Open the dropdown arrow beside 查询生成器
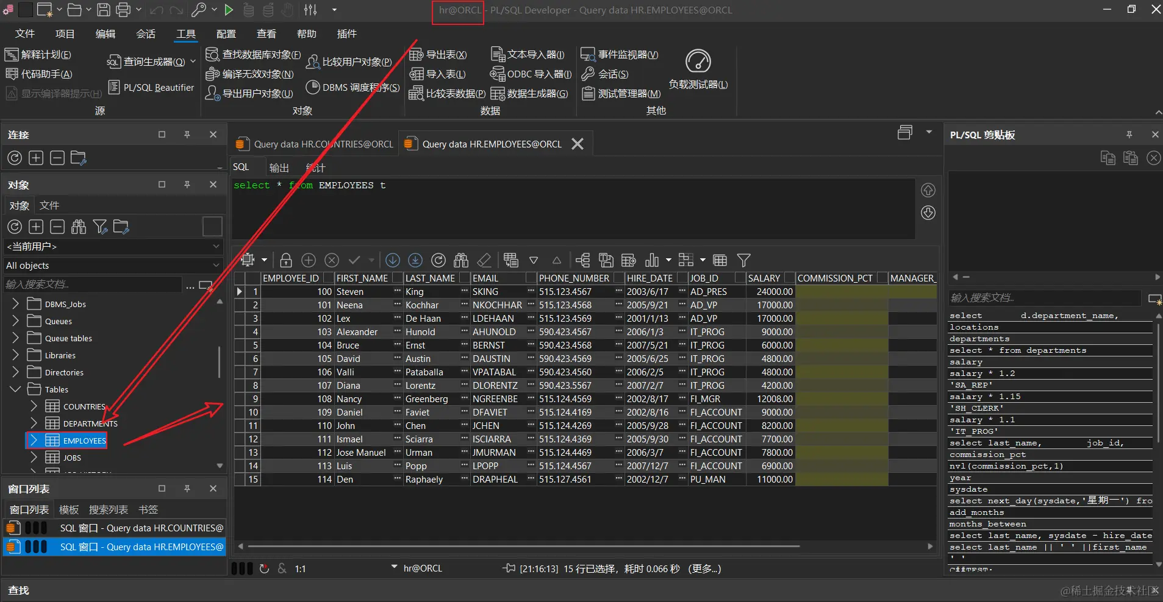The image size is (1163, 602). pyautogui.click(x=193, y=62)
